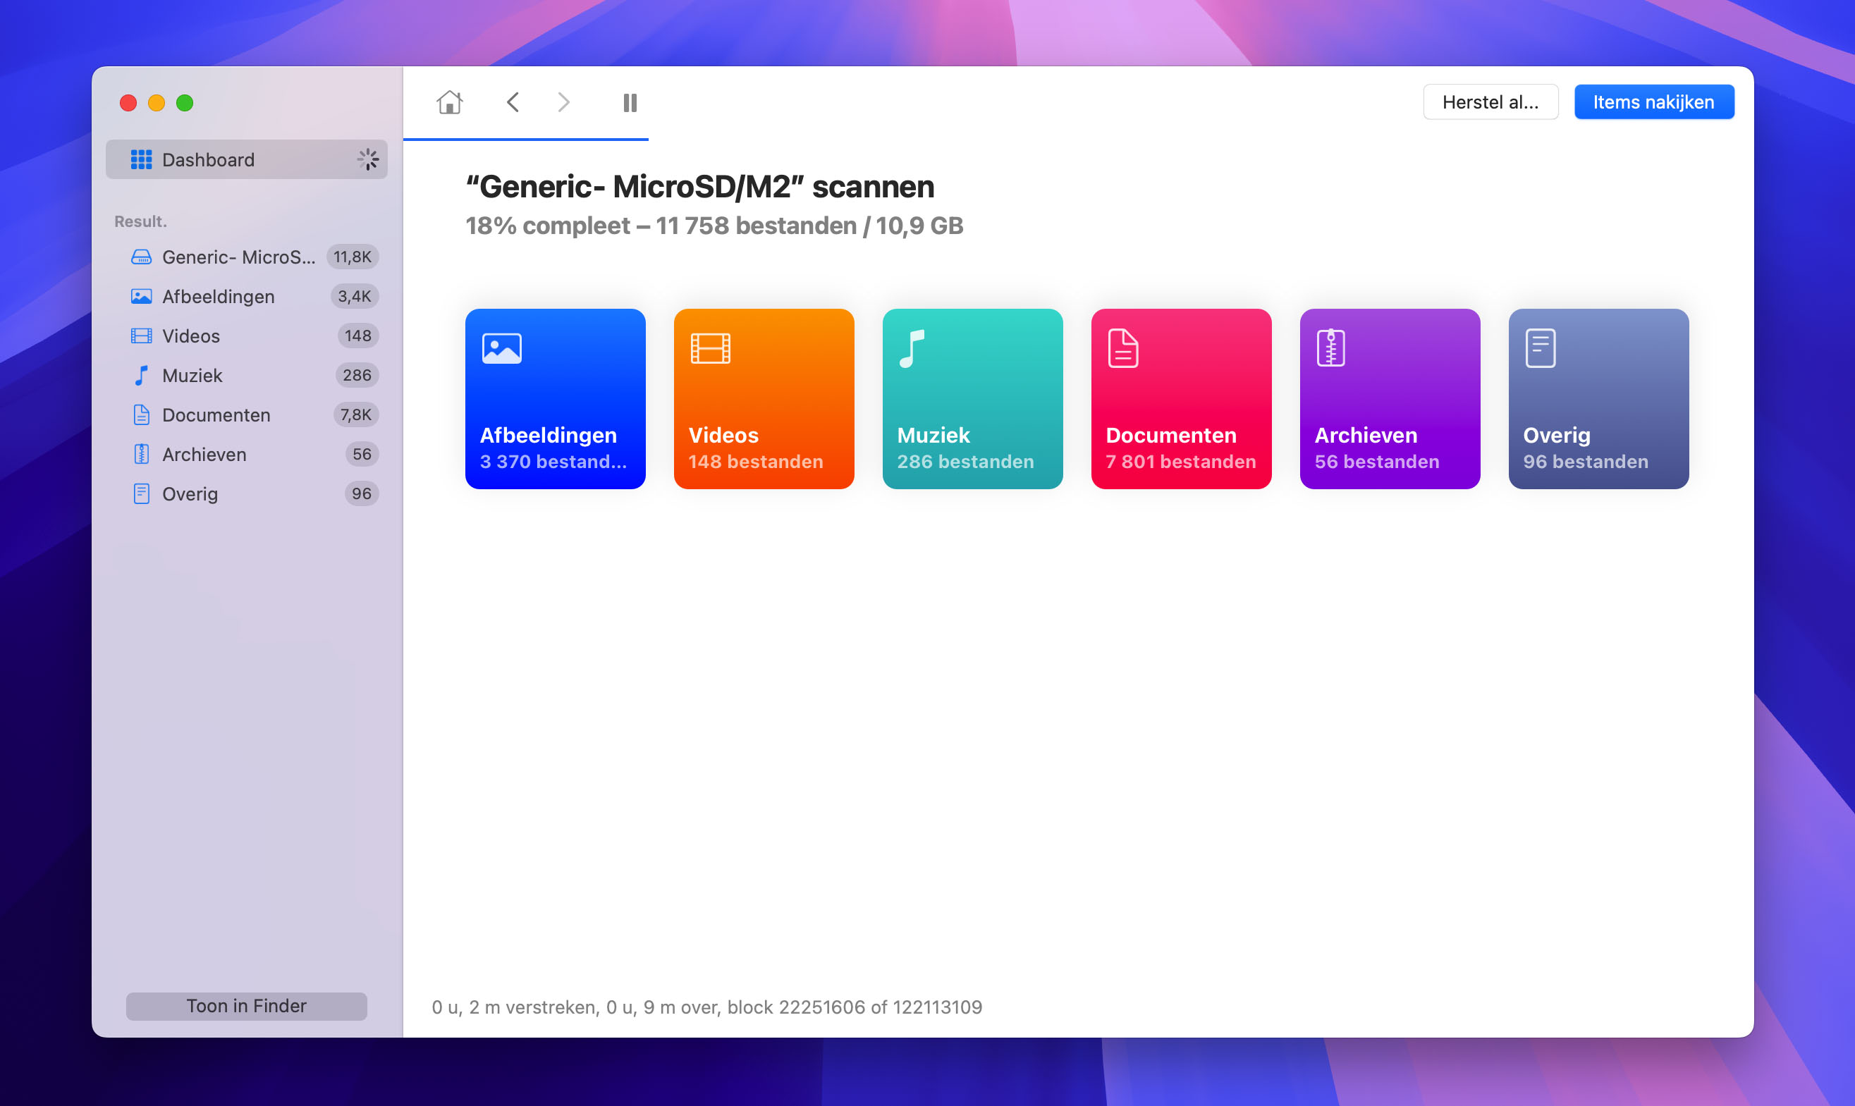Screen dimensions: 1855x1106
Task: Click the scanning spinner beside Dashboard
Action: point(368,159)
